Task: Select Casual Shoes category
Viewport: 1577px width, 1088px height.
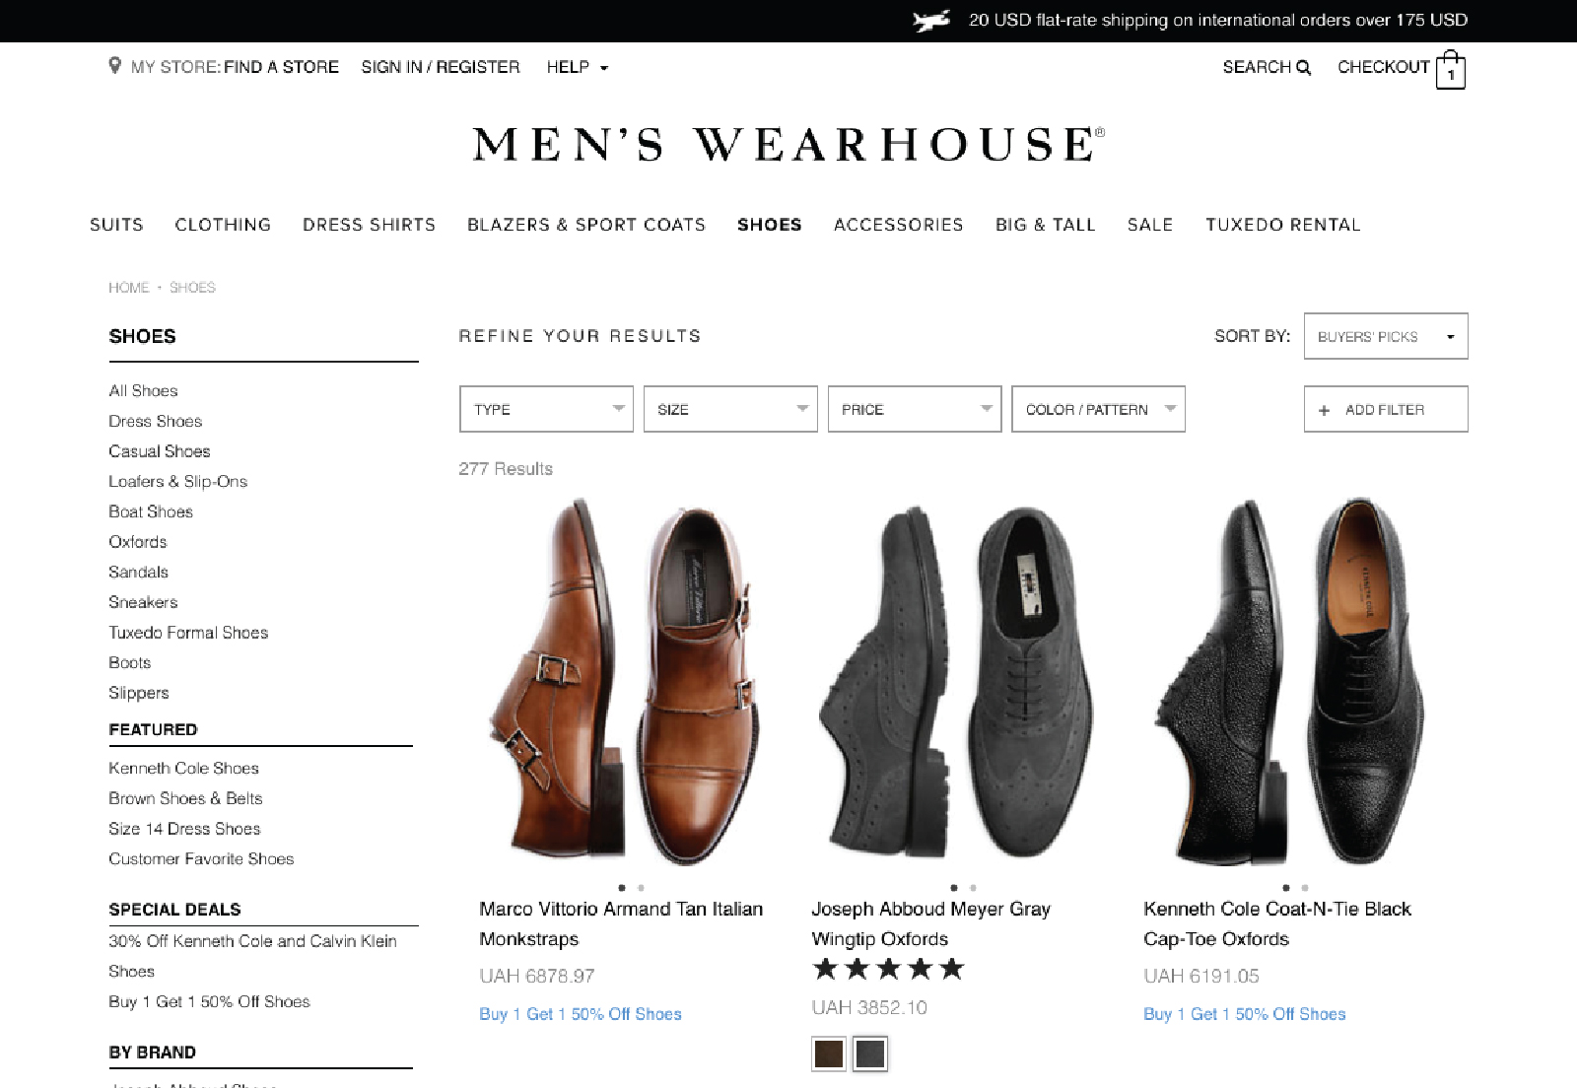Action: tap(160, 451)
